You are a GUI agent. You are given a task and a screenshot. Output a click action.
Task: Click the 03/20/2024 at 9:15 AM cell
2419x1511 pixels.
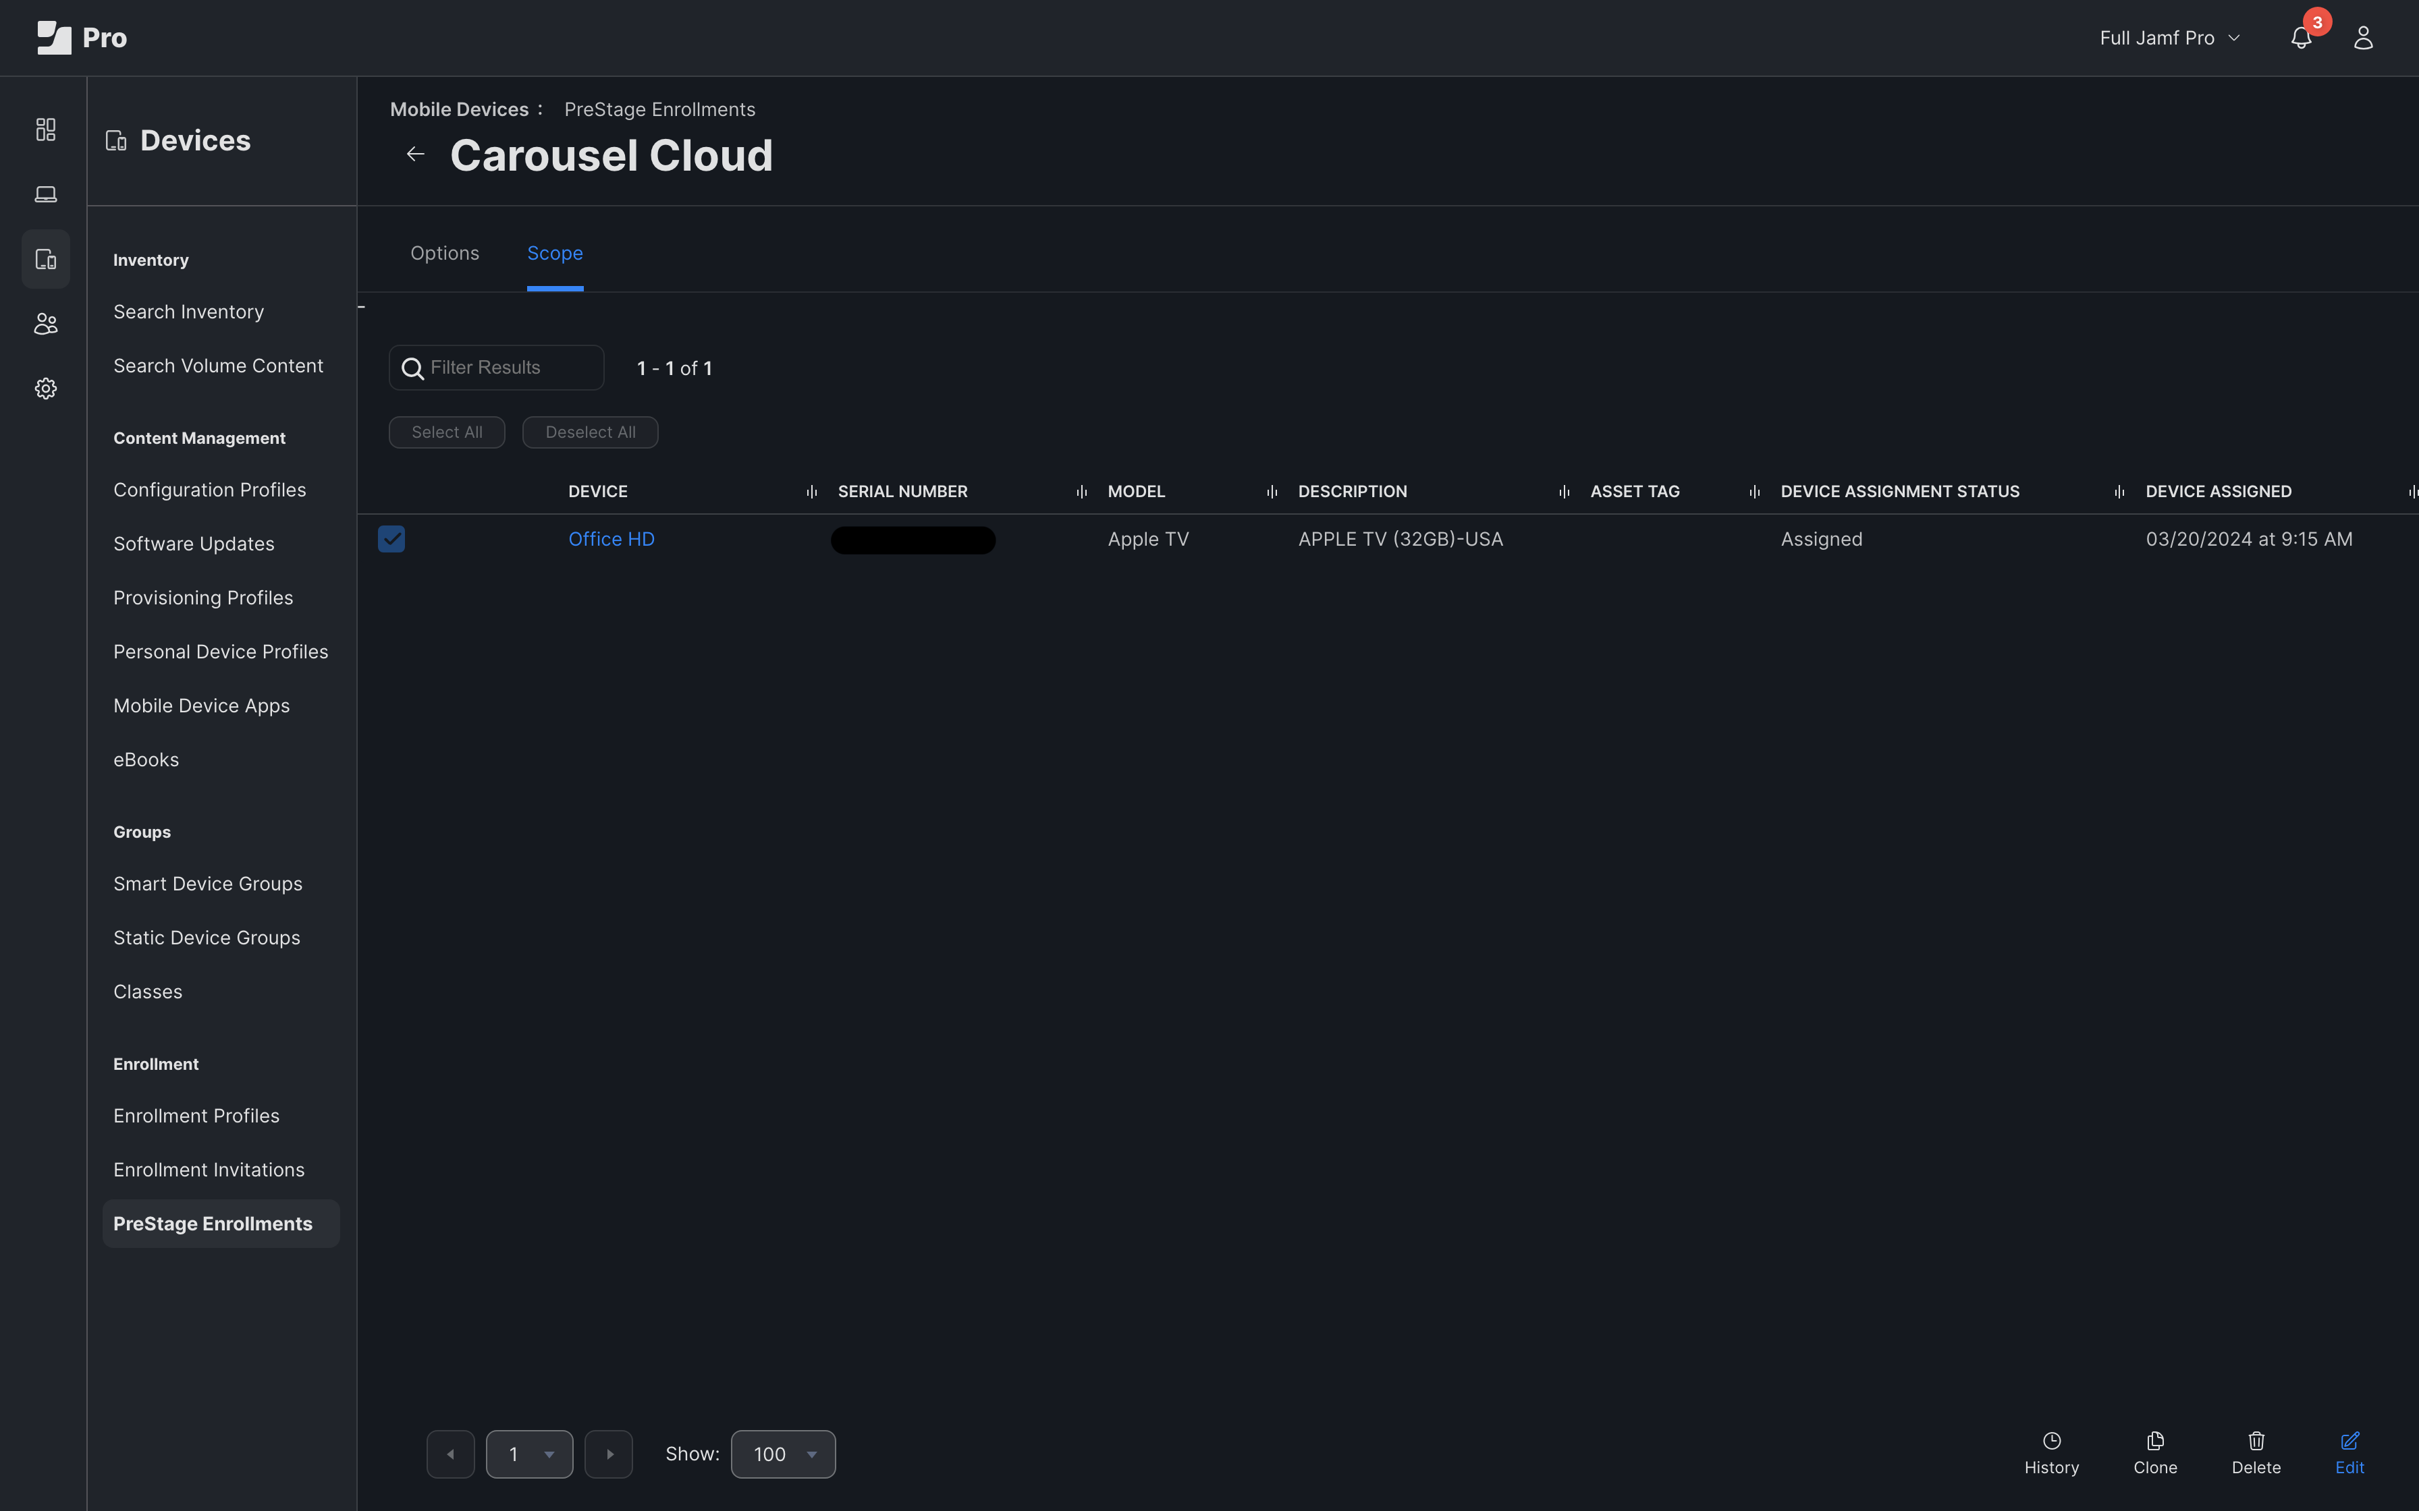coord(2249,540)
